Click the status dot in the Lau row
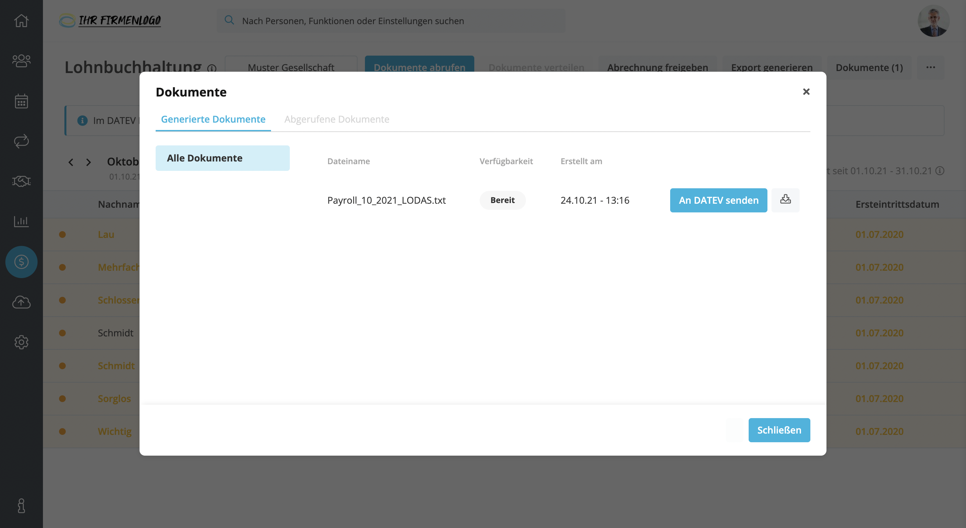 coord(63,235)
